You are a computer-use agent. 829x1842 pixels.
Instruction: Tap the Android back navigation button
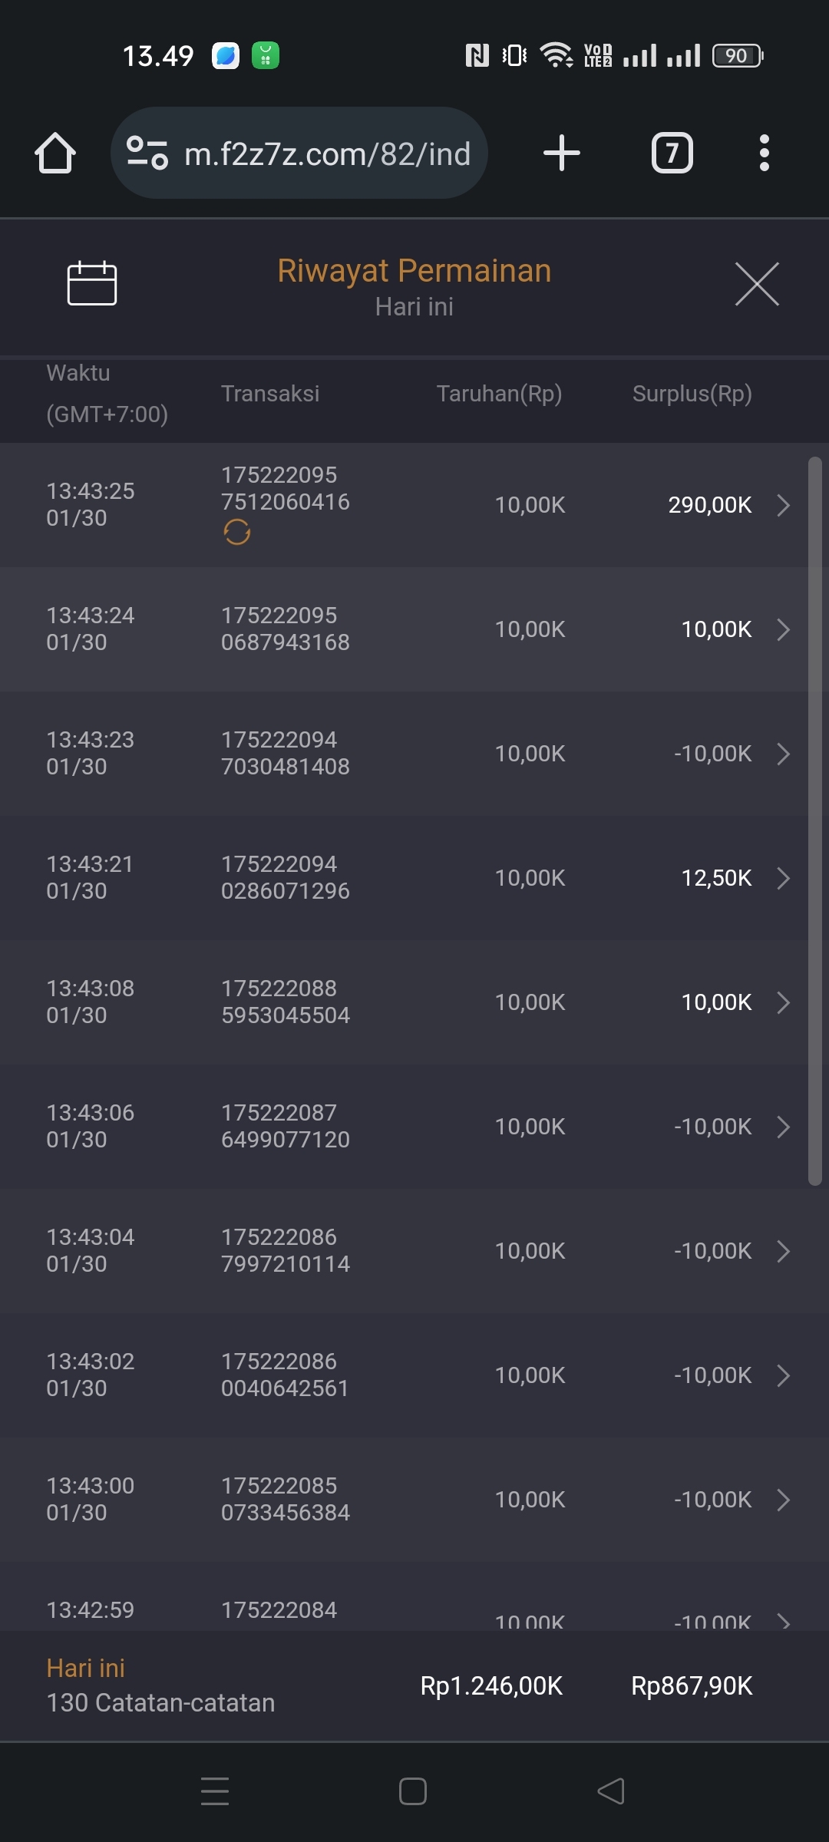(x=611, y=1791)
